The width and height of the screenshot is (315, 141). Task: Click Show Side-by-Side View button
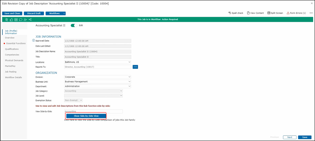[86, 116]
